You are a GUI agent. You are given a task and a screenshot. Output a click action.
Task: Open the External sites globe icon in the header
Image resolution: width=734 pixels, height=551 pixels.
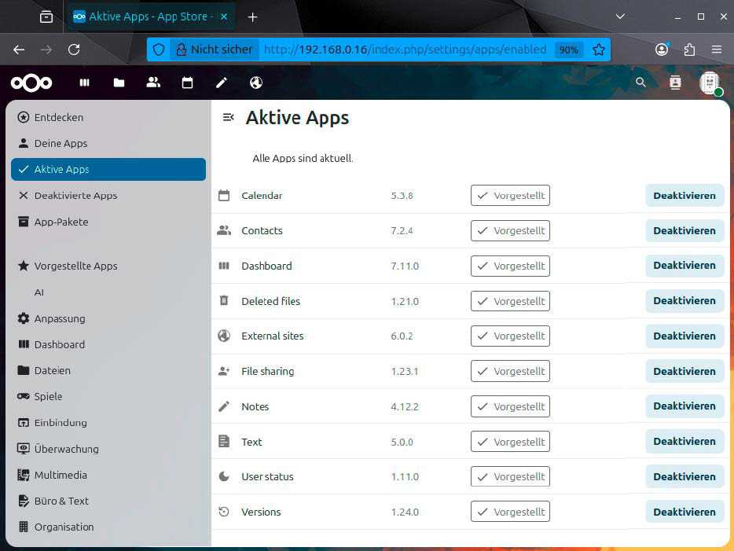point(256,83)
